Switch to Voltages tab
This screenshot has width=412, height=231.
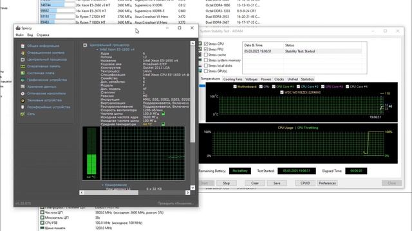252,79
